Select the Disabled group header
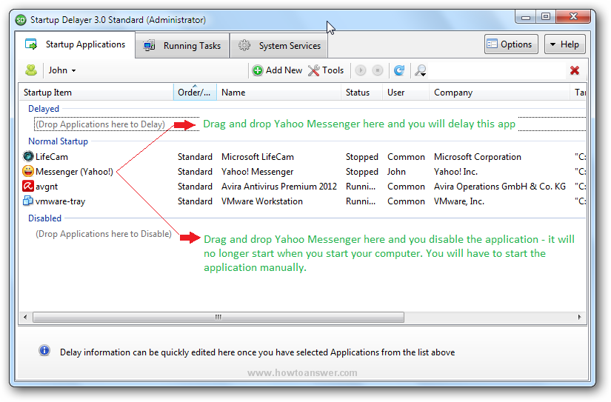This screenshot has width=611, height=402. click(45, 218)
